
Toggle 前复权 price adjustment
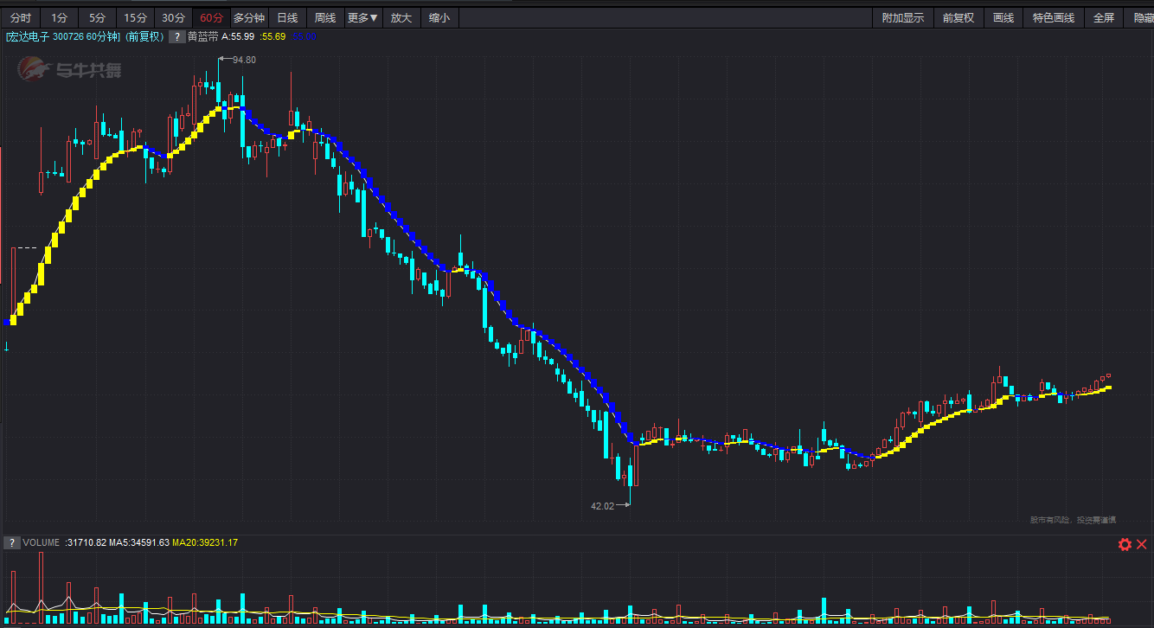958,17
